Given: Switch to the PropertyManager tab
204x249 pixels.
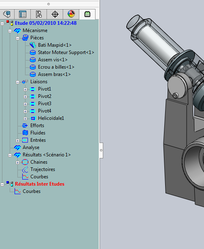Looking at the screenshot, I should 23,14.
